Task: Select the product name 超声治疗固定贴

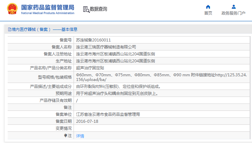Action: click(90, 68)
